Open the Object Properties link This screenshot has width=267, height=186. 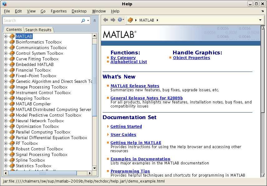pos(192,58)
